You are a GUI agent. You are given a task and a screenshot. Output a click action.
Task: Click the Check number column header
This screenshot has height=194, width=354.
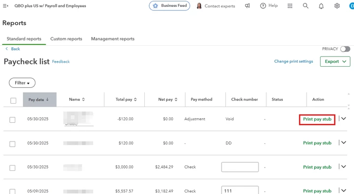point(245,99)
